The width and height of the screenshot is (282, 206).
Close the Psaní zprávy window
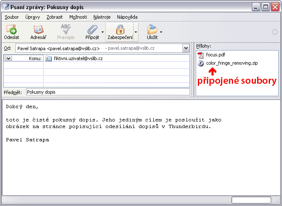click(x=275, y=7)
